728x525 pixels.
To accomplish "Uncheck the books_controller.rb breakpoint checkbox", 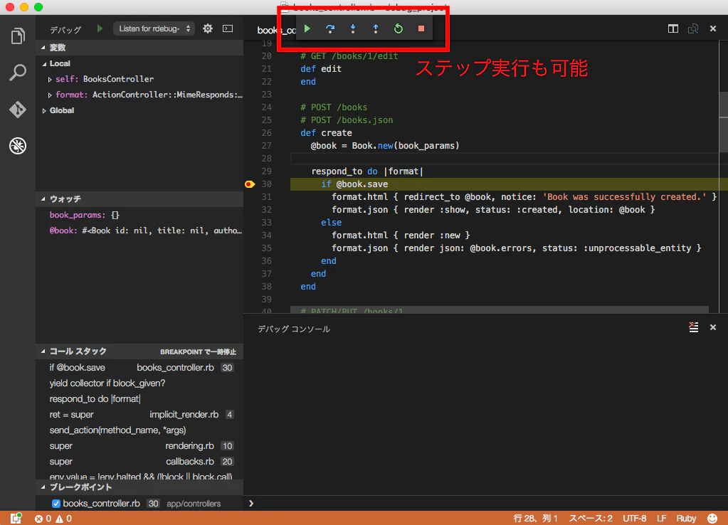I will pyautogui.click(x=56, y=504).
